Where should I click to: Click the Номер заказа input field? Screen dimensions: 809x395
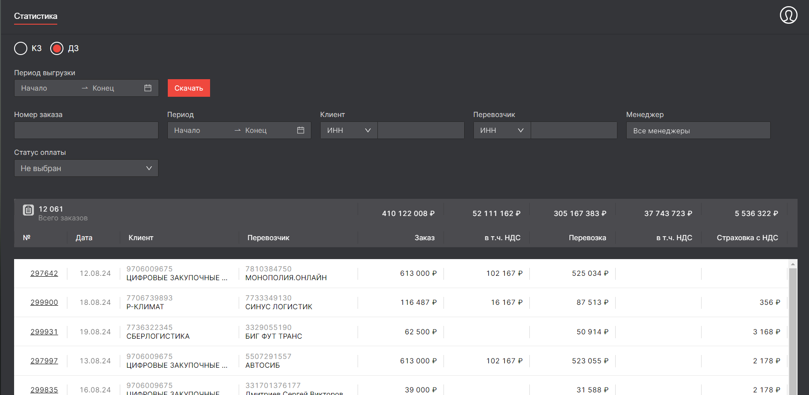[x=86, y=130]
